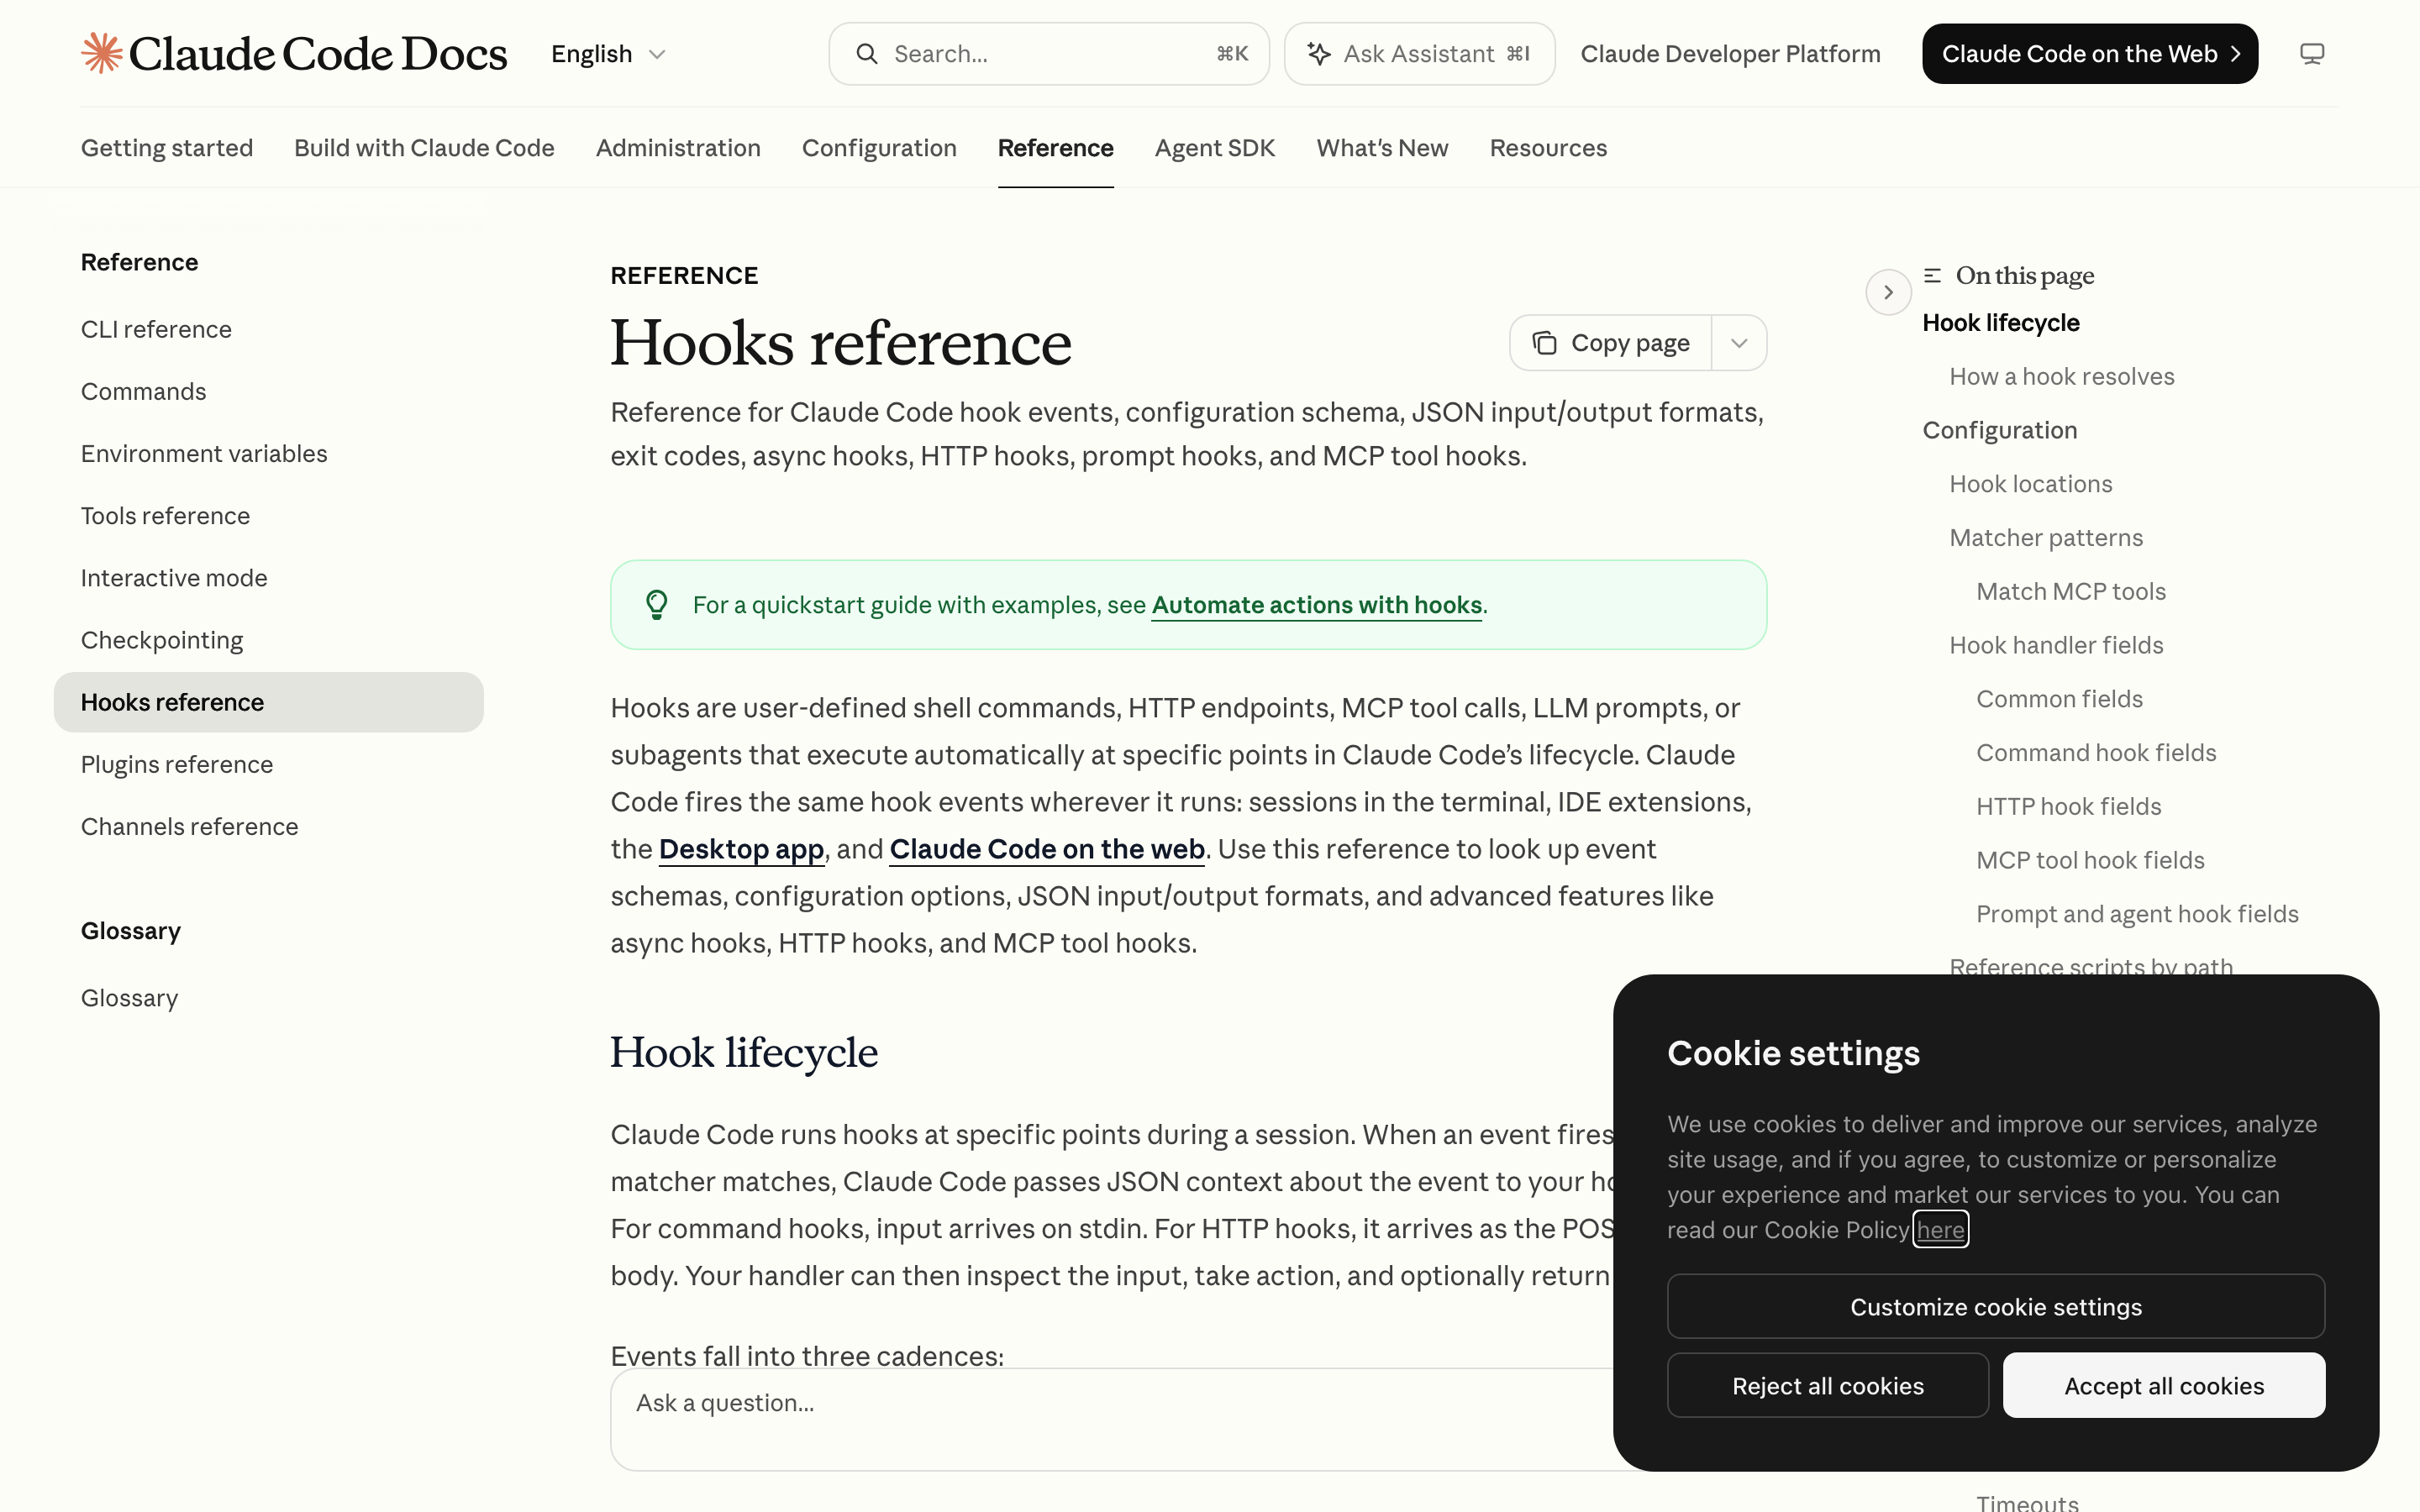Jump to Hook handler fields section
2420x1512 pixels.
(2056, 645)
